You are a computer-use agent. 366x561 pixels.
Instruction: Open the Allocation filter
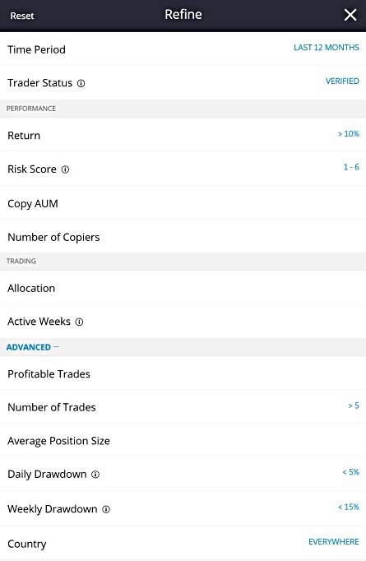183,288
